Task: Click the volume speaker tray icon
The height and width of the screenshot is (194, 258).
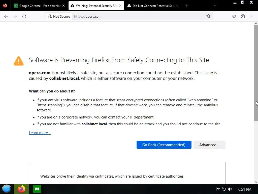Action: pyautogui.click(x=230, y=189)
